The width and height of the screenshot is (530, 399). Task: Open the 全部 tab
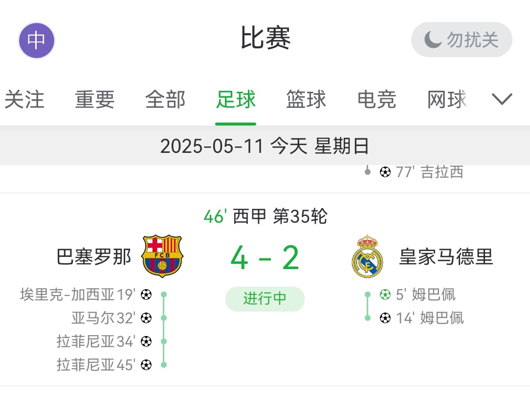pos(165,100)
